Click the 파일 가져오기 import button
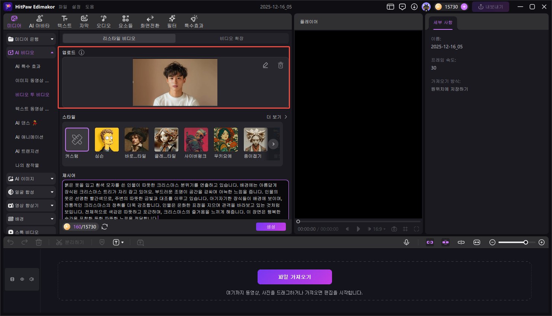This screenshot has height=316, width=552. [x=294, y=277]
